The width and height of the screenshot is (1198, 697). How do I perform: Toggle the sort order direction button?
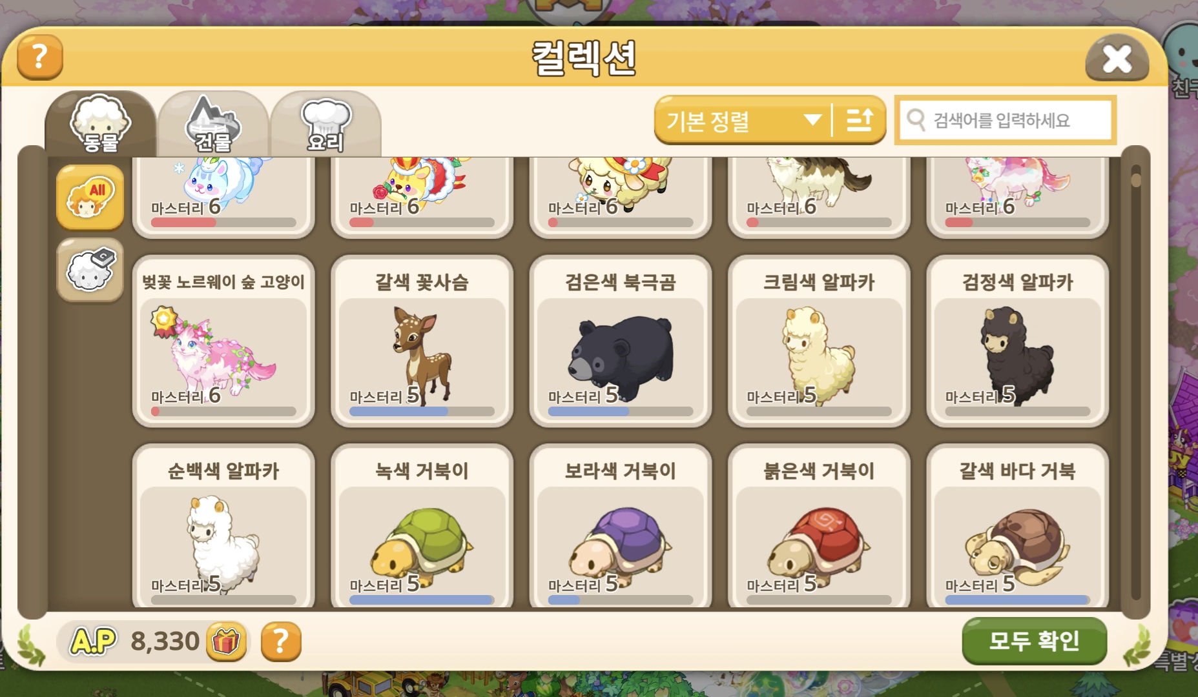(860, 120)
